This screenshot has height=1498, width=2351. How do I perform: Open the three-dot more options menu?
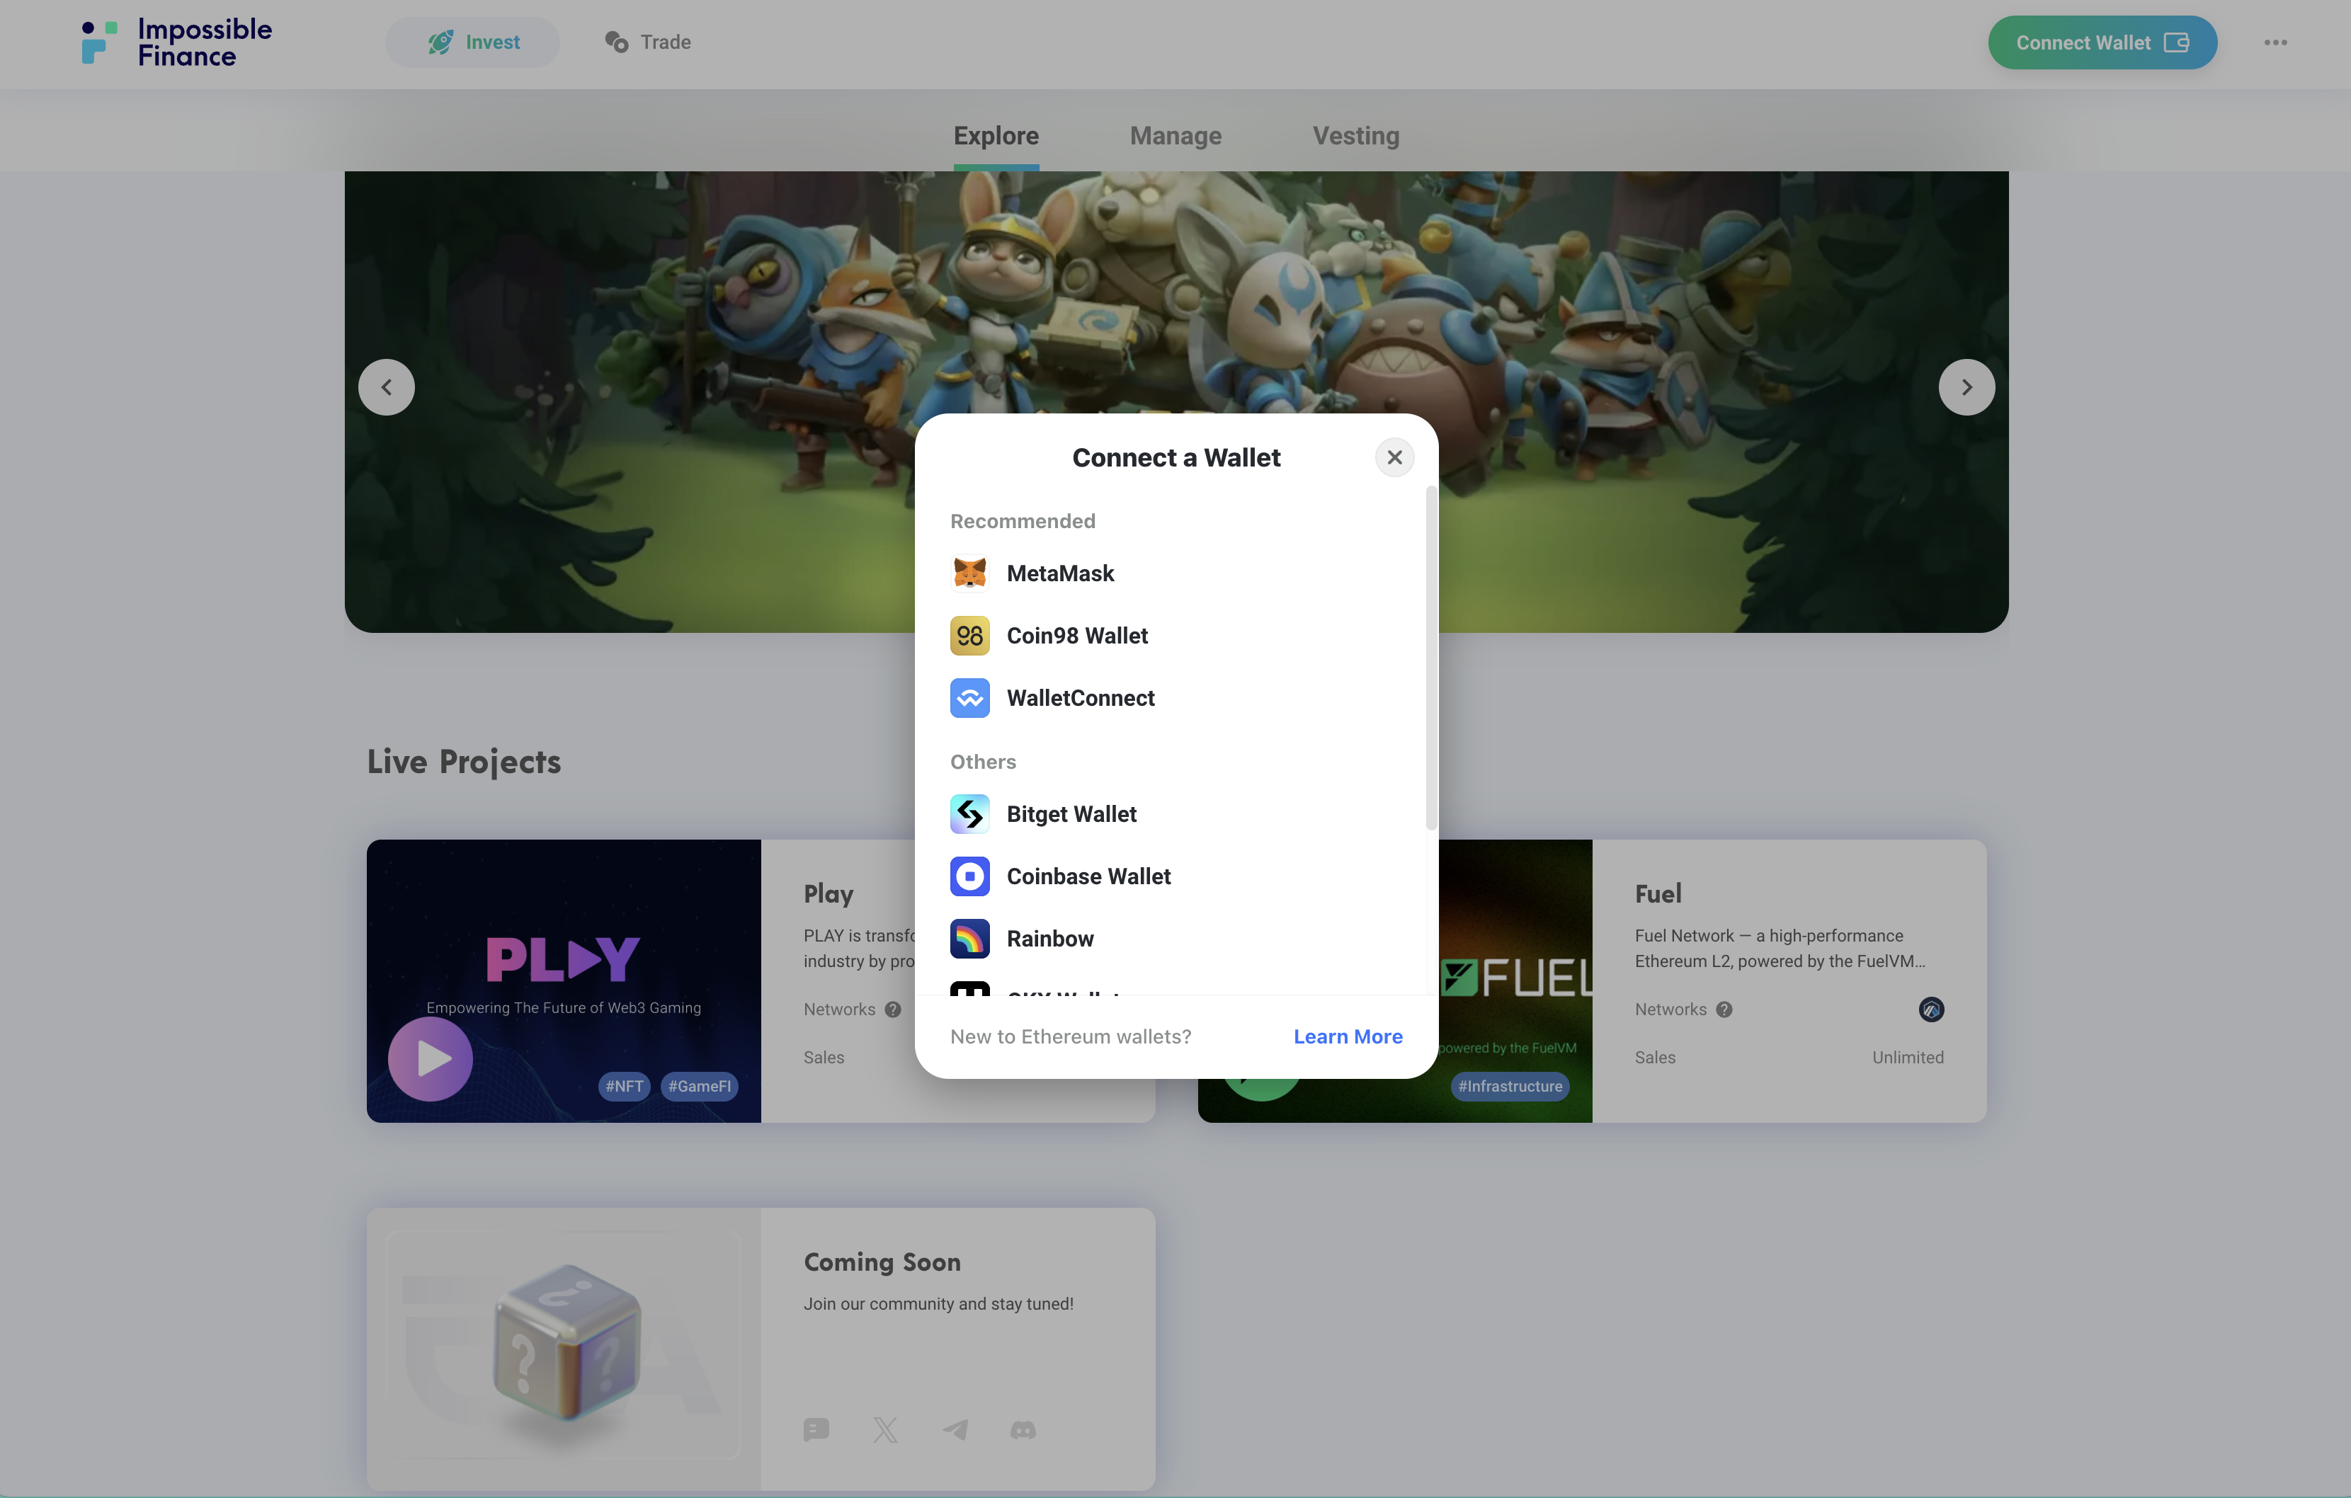[x=2275, y=42]
